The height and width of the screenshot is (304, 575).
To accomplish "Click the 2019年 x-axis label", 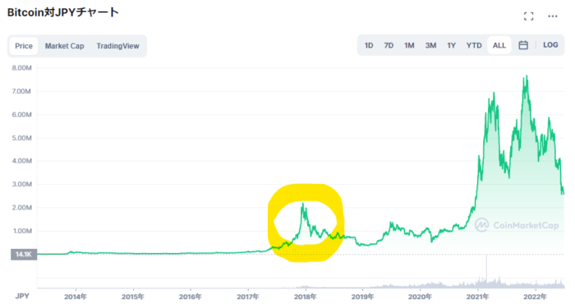I will 363,297.
